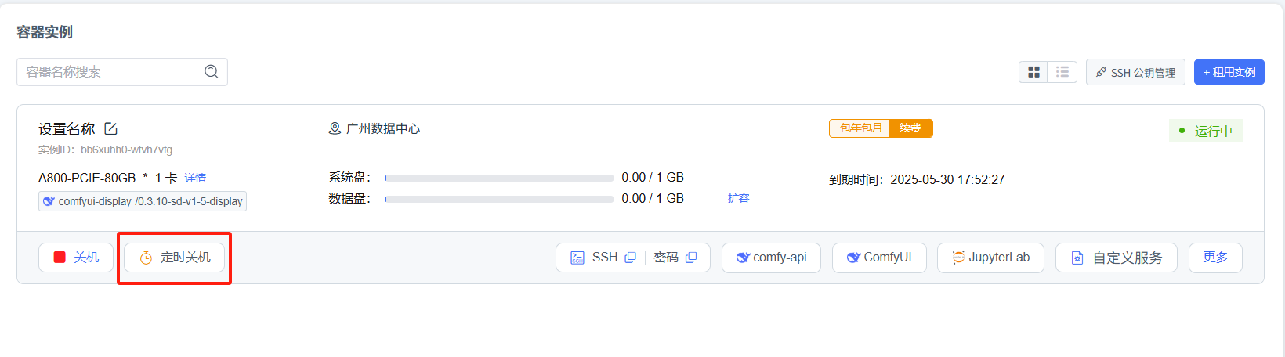This screenshot has height=357, width=1285.
Task: Click the comfyui-display image tag
Action: point(143,201)
